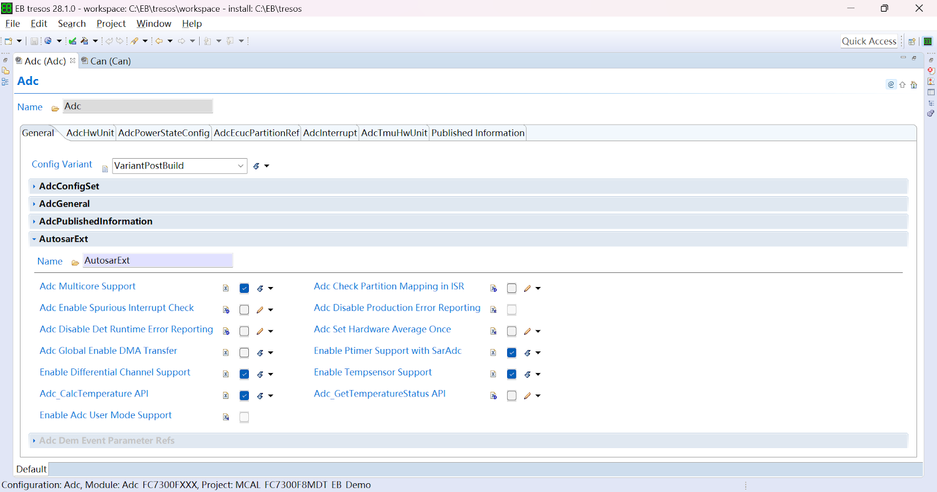Image resolution: width=937 pixels, height=492 pixels.
Task: Open the Problems view icon in right sidebar
Action: [931, 81]
